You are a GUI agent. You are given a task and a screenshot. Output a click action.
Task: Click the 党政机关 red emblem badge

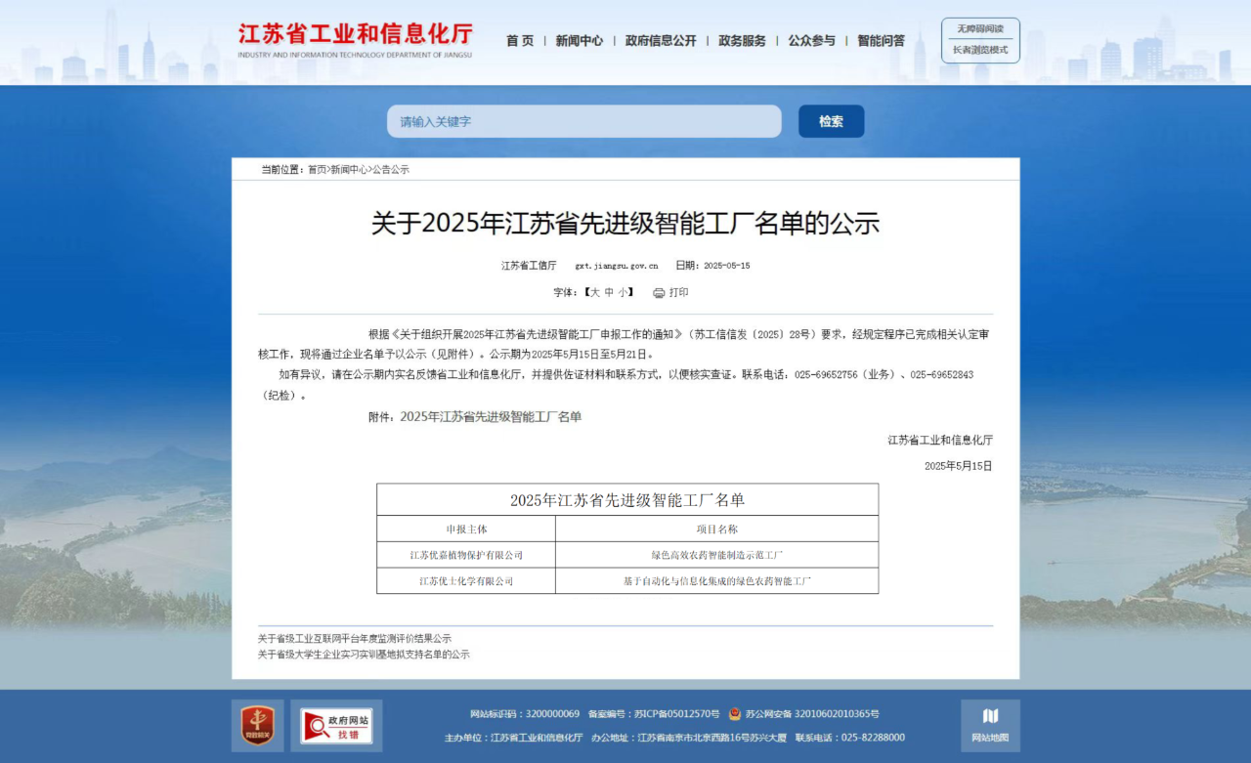pyautogui.click(x=258, y=726)
